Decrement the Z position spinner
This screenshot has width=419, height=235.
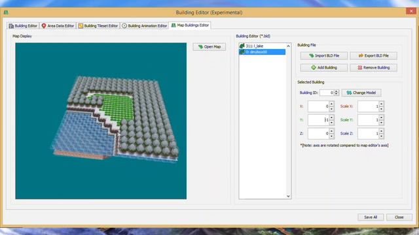tap(332, 136)
